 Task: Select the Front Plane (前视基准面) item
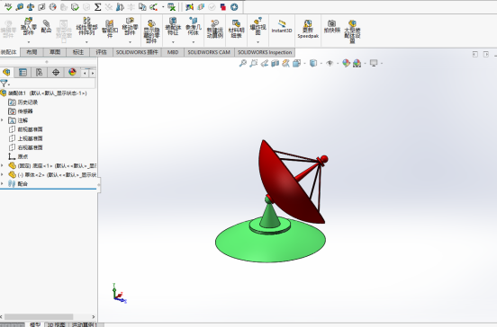click(x=26, y=129)
